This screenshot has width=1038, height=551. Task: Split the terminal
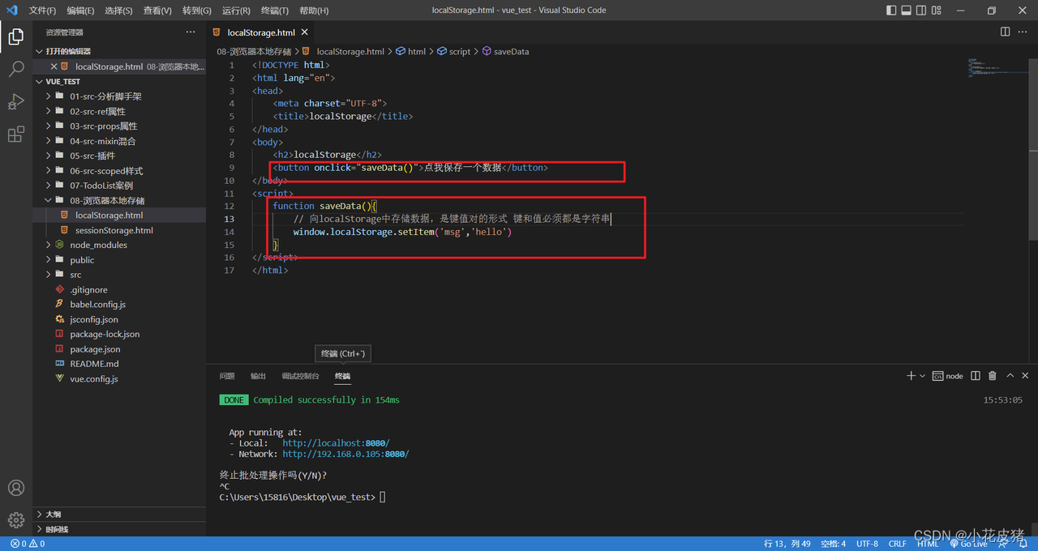(x=976, y=376)
